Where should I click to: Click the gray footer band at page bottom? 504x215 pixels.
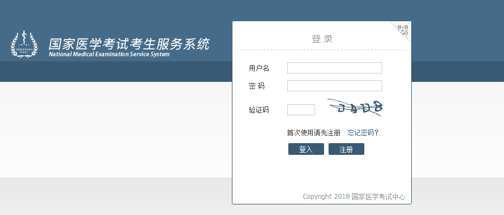click(x=116, y=197)
